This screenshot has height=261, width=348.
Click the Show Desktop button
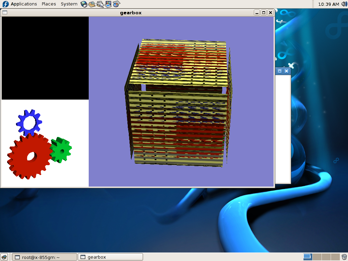tap(4, 257)
